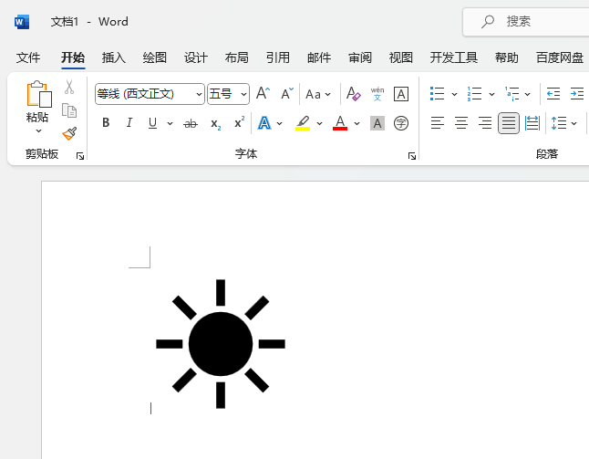The width and height of the screenshot is (589, 459).
Task: Decrease paragraph indent
Action: pyautogui.click(x=553, y=94)
